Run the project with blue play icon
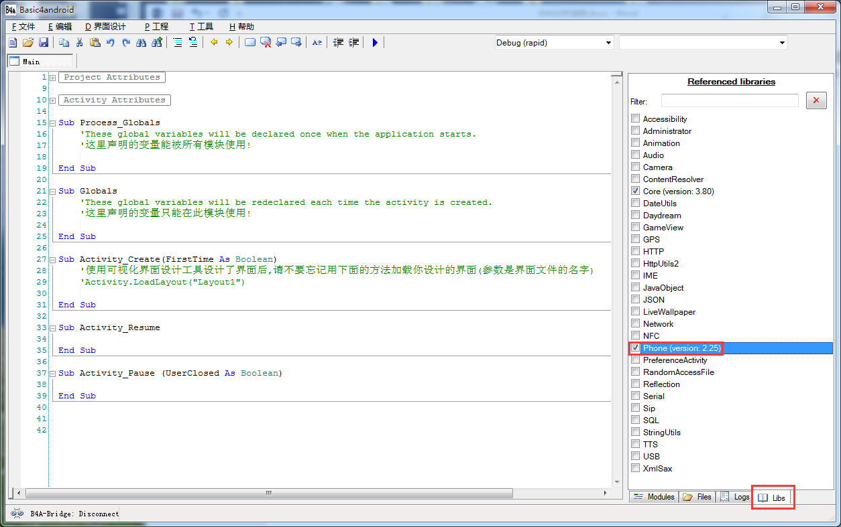Viewport: 841px width, 527px height. [x=375, y=43]
